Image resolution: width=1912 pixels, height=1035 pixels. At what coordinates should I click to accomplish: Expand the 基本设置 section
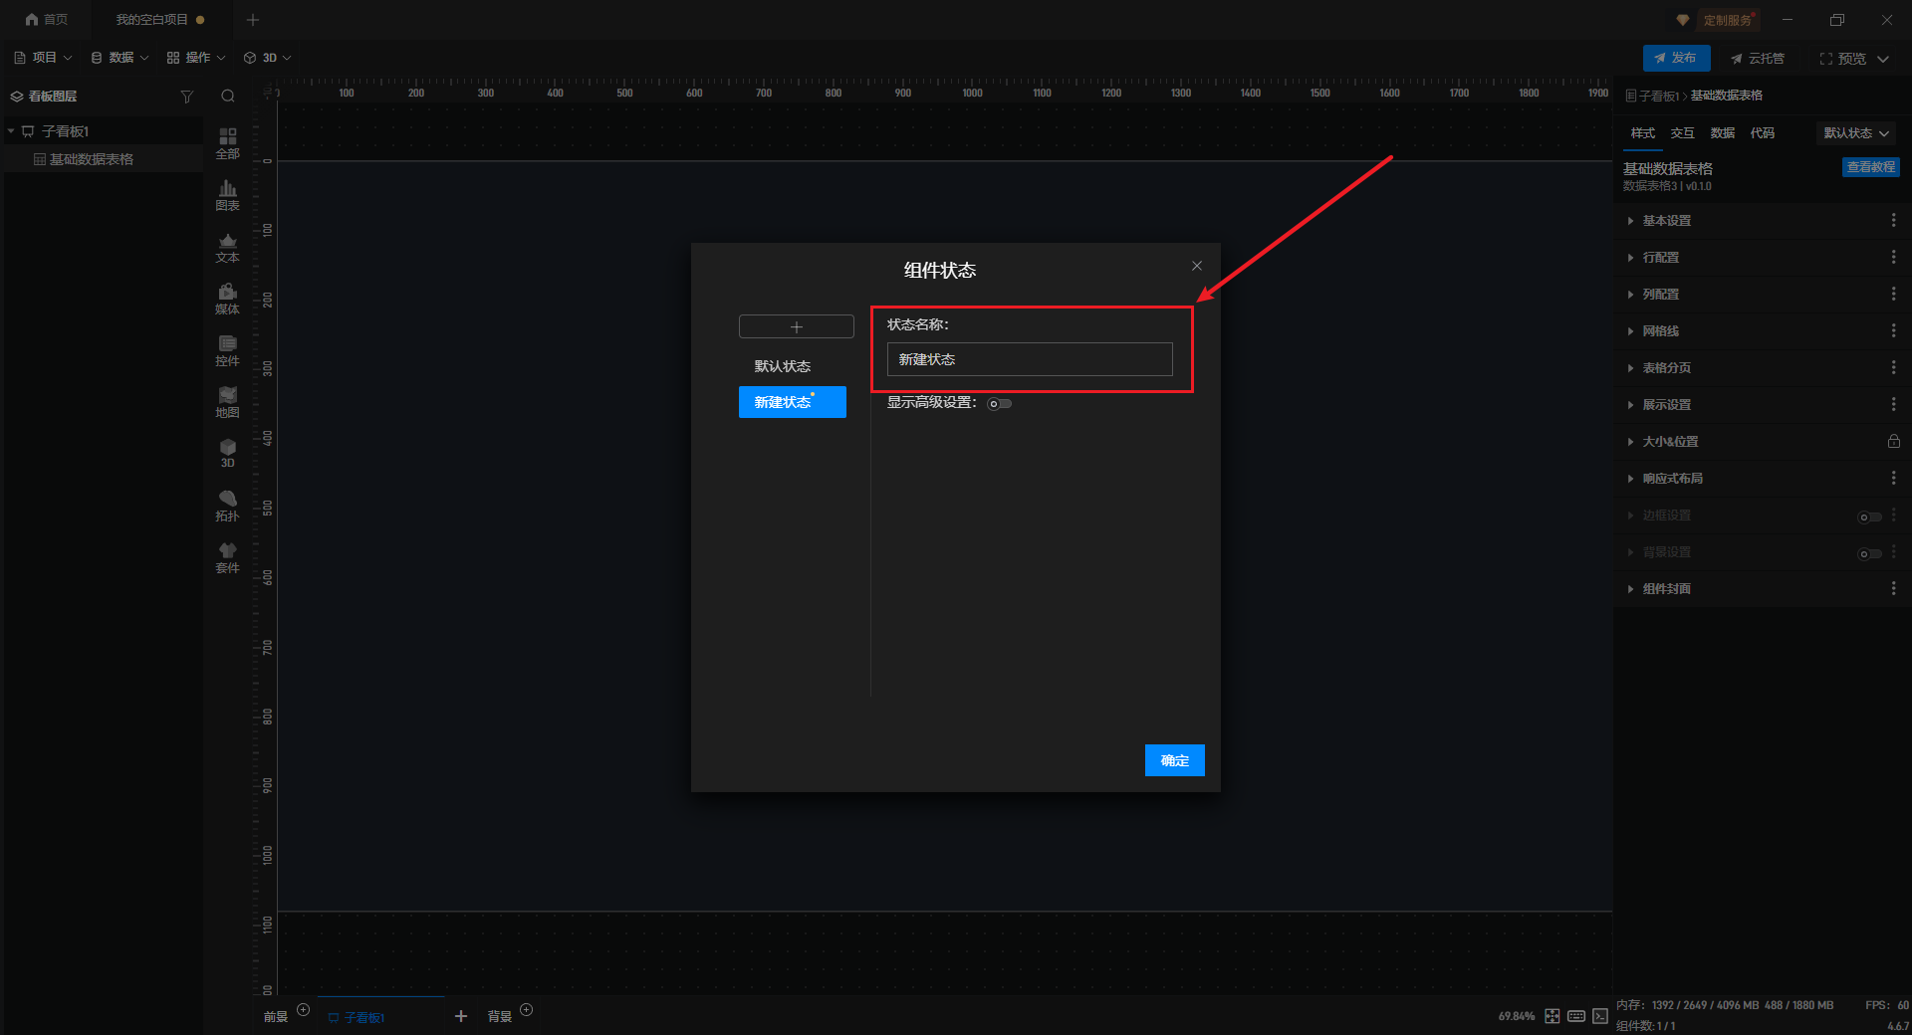pos(1666,221)
